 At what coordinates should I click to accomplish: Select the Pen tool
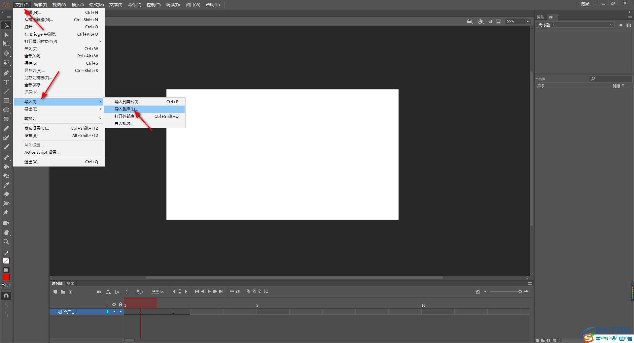(6, 73)
